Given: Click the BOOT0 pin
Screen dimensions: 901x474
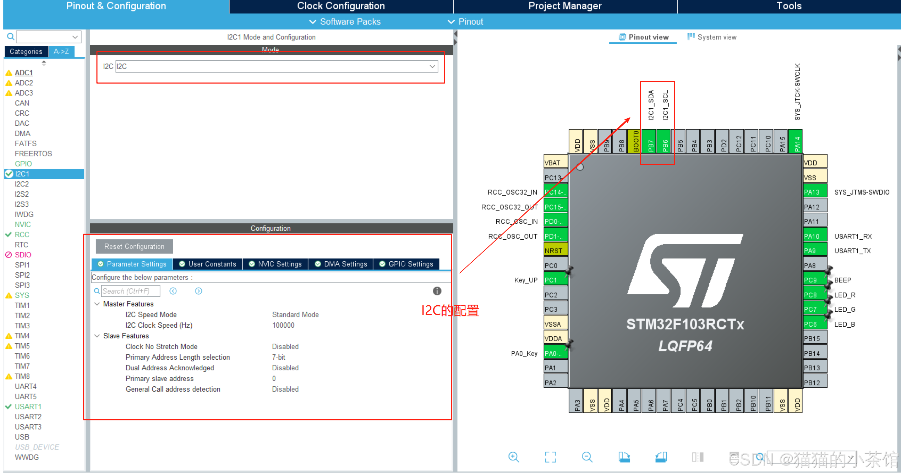Looking at the screenshot, I should (x=634, y=141).
